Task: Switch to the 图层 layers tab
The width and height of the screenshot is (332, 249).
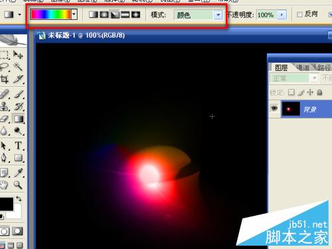Action: pyautogui.click(x=282, y=68)
